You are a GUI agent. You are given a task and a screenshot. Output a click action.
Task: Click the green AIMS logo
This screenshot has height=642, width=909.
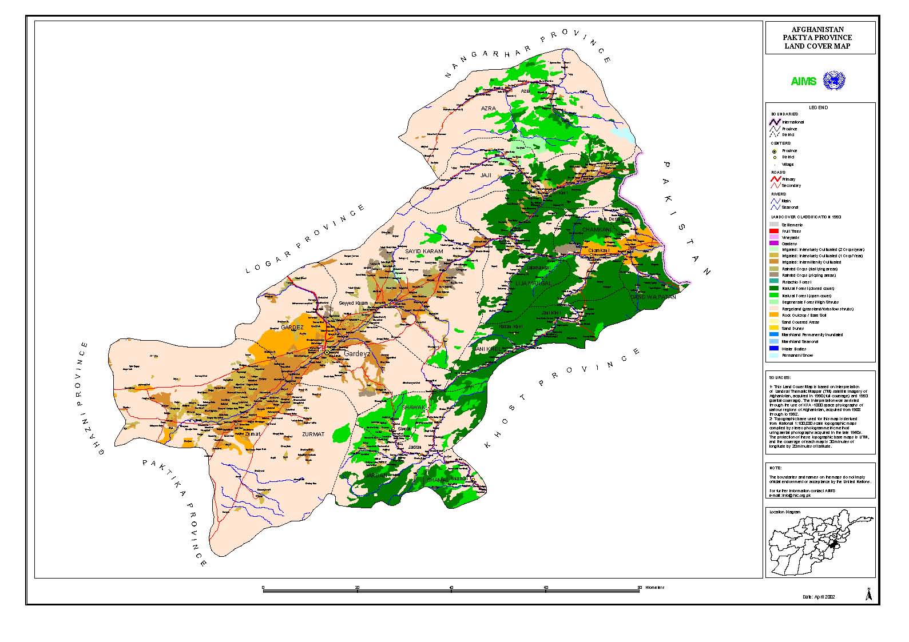pos(803,82)
